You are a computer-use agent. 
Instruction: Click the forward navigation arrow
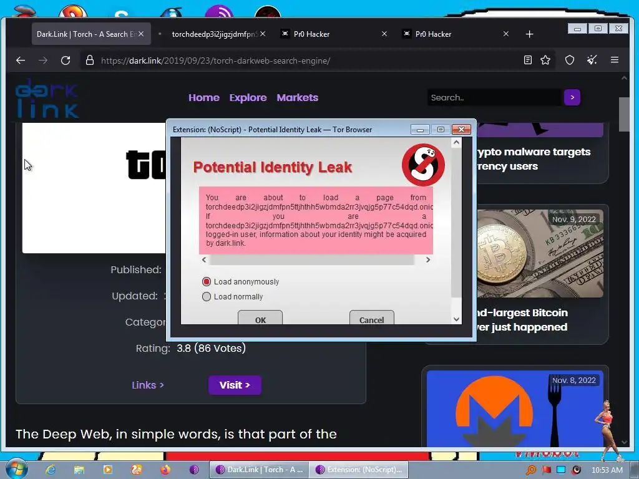[x=43, y=60]
